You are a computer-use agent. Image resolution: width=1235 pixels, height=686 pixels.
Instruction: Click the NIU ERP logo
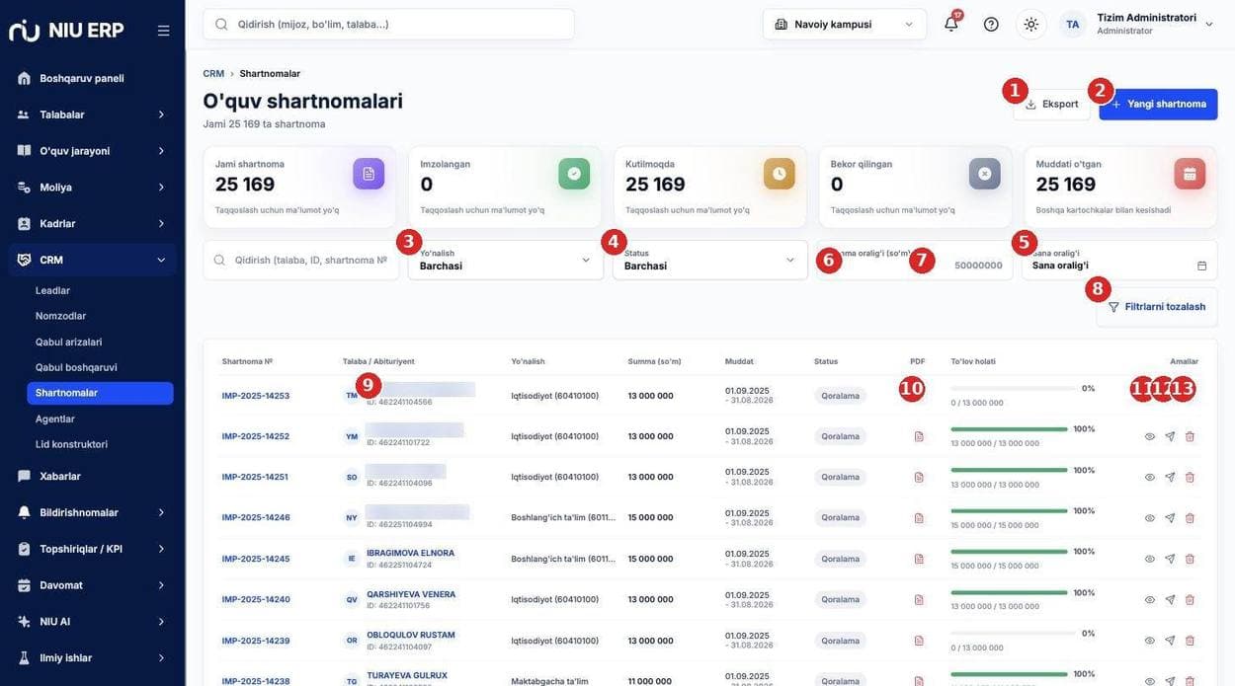click(66, 30)
